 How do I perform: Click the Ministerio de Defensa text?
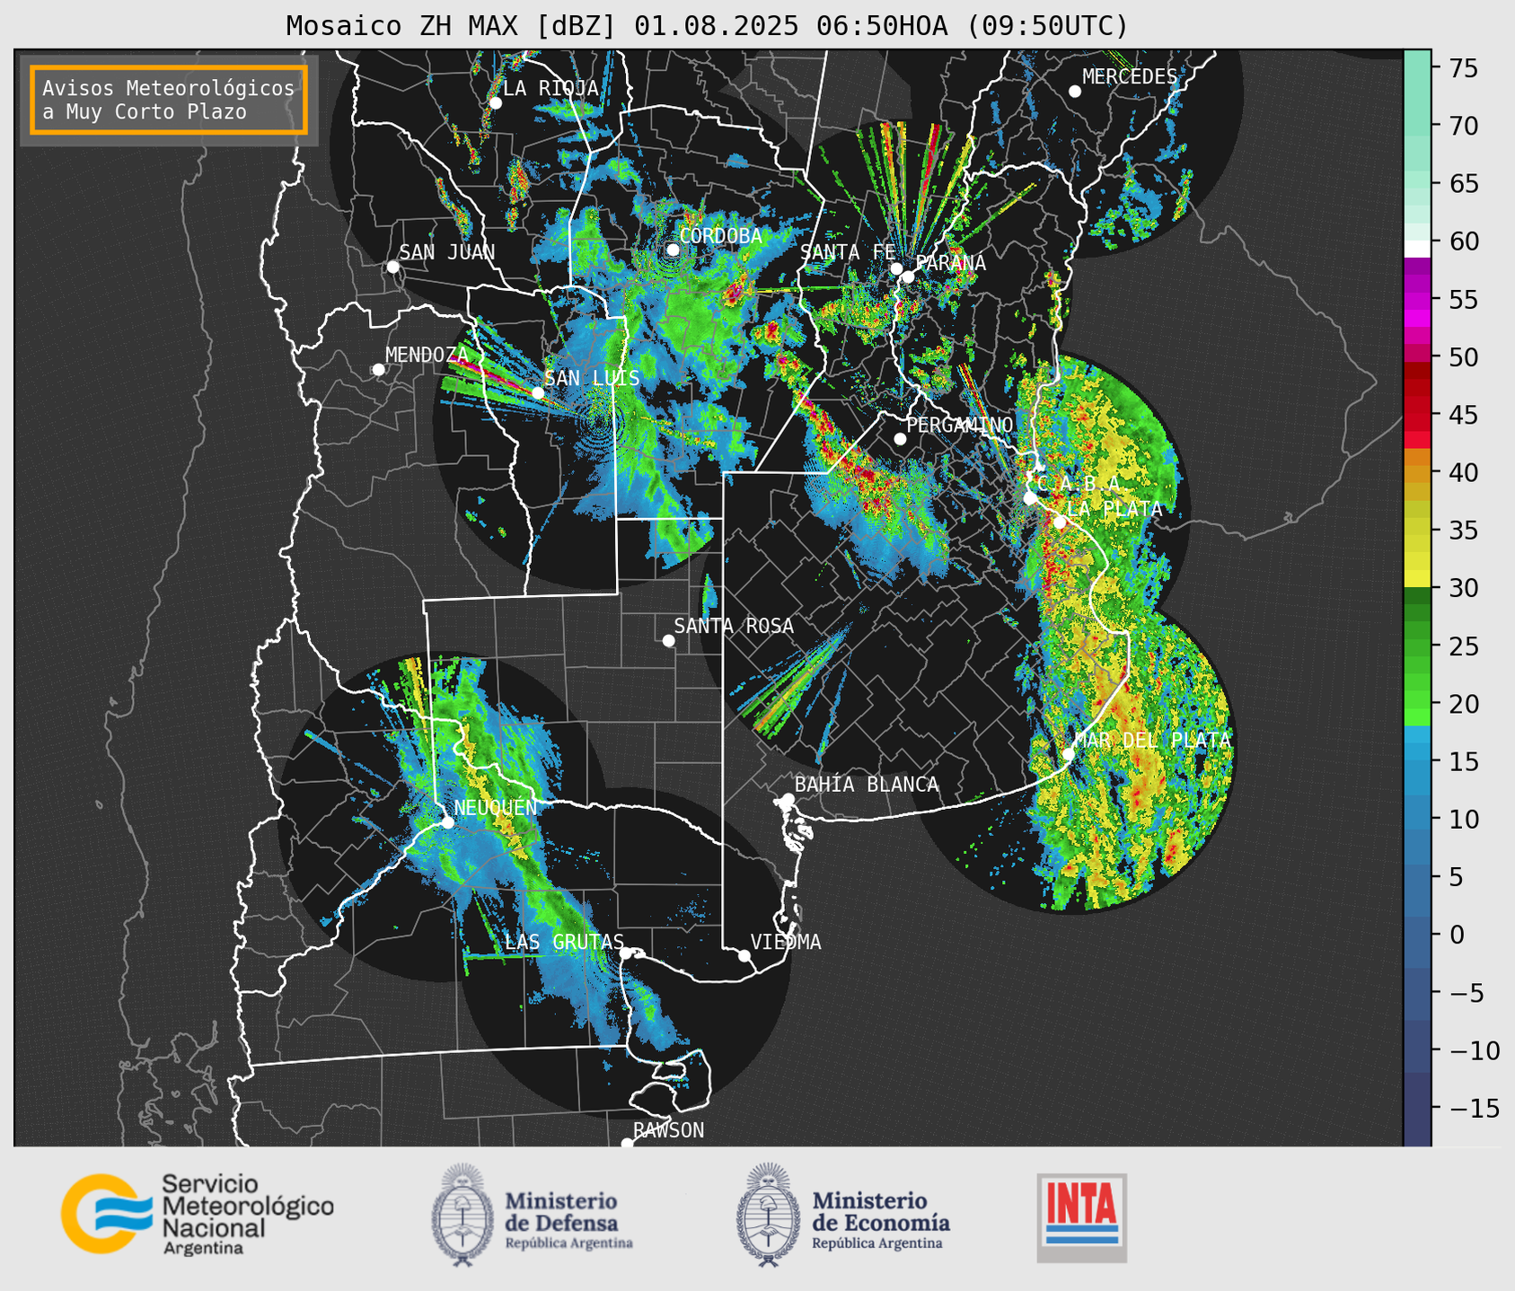[x=568, y=1222]
